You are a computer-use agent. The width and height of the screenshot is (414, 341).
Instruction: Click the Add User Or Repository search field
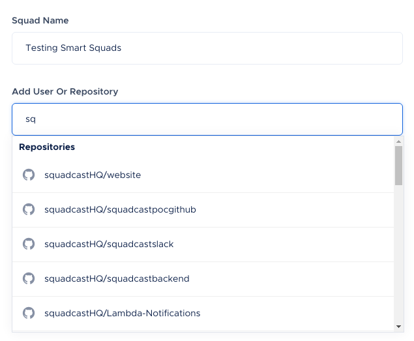207,119
